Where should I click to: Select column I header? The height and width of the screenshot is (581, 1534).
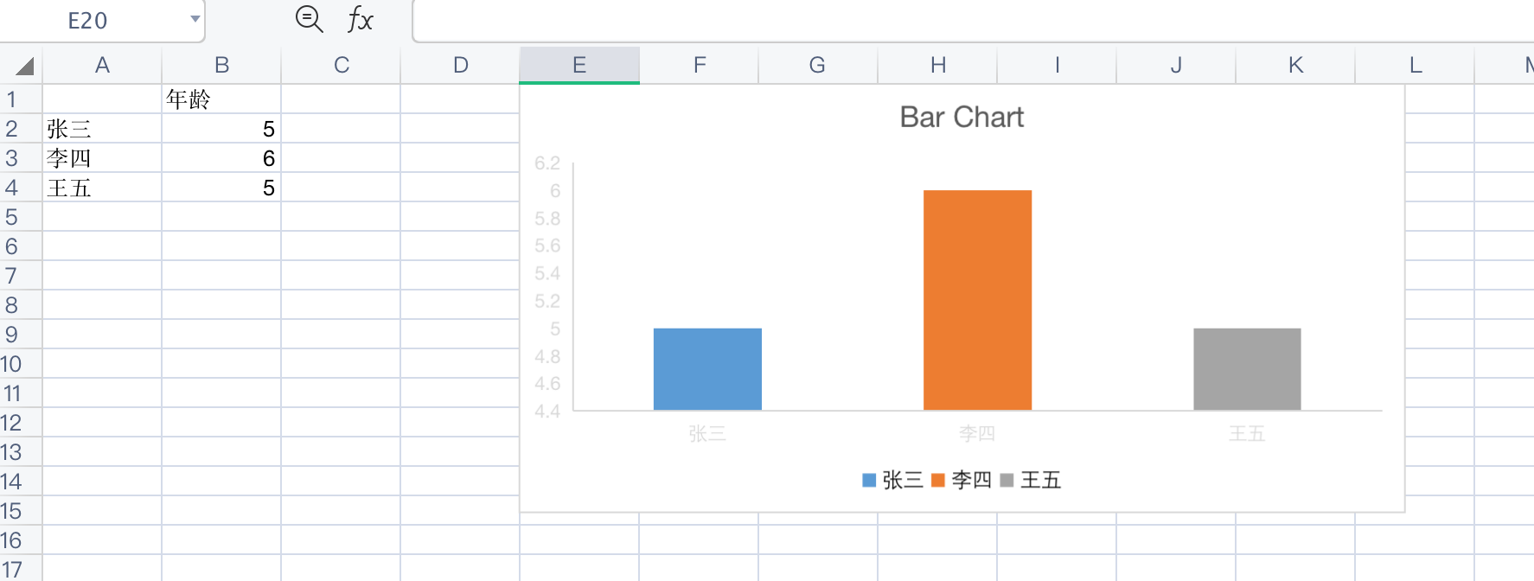(1057, 66)
